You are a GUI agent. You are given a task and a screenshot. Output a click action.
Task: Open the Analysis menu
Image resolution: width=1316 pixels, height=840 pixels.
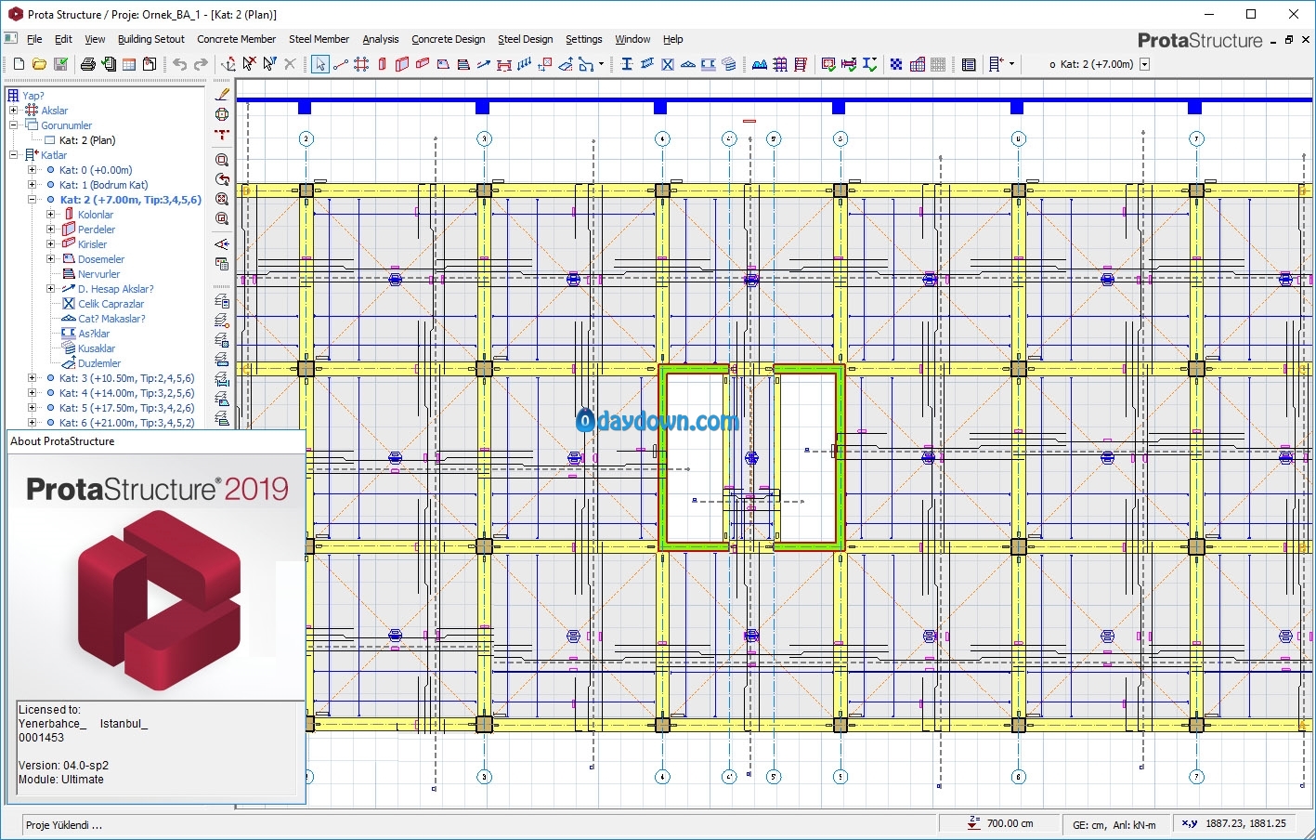click(381, 39)
